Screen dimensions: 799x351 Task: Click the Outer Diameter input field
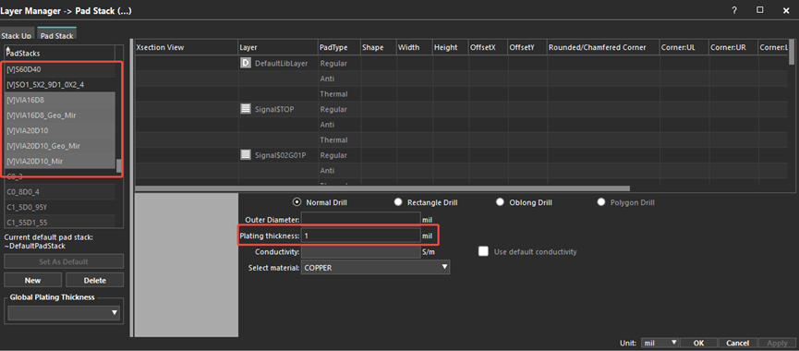click(x=360, y=219)
